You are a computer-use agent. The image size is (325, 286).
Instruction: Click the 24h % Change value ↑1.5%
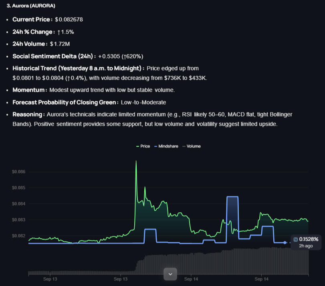[65, 32]
